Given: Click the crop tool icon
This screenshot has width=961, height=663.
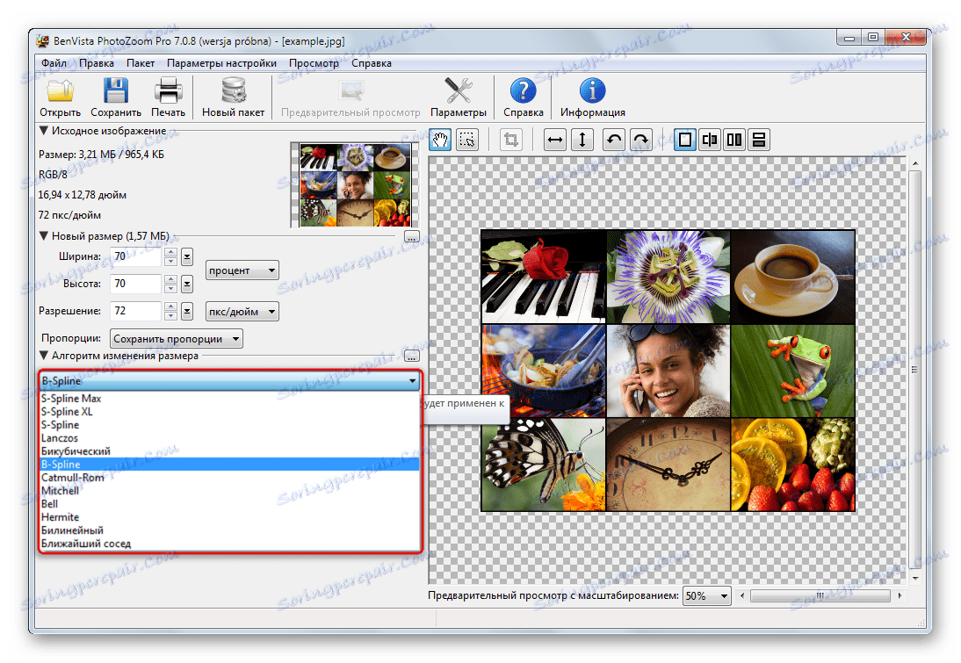Looking at the screenshot, I should [510, 140].
